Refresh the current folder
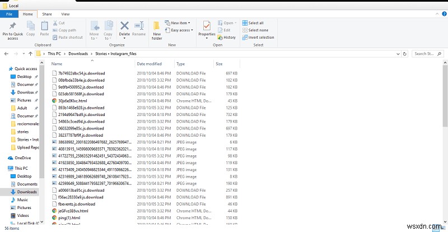Screen dimensions: 448x232 point(404,53)
